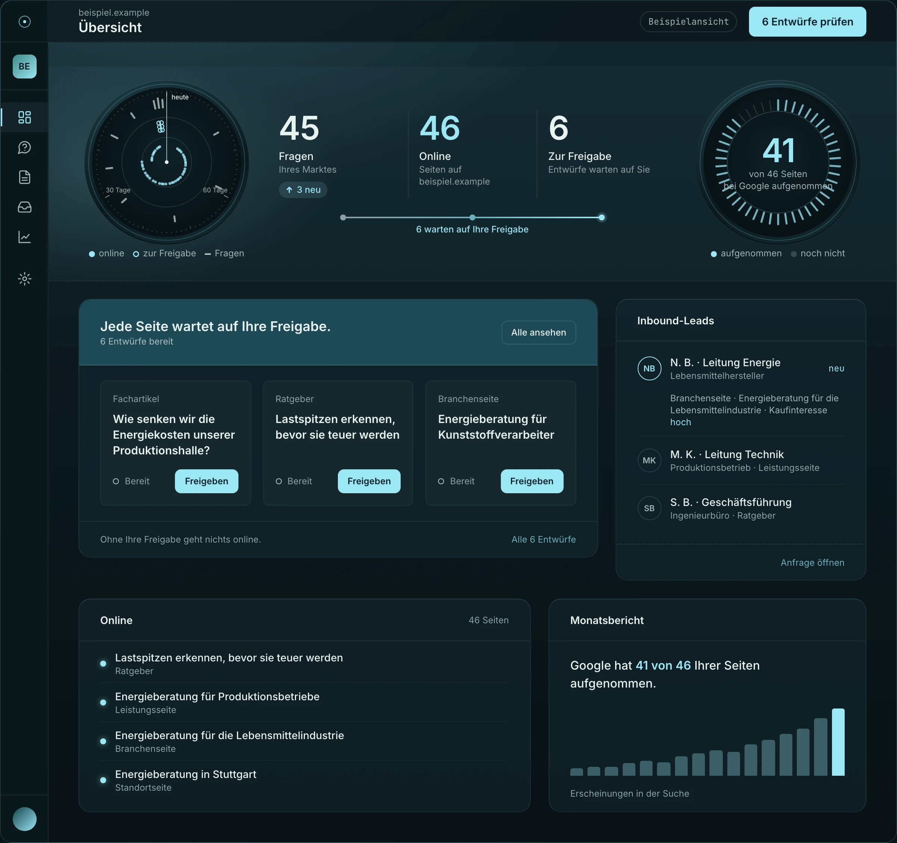Click the Beispielansicht pill

[688, 22]
